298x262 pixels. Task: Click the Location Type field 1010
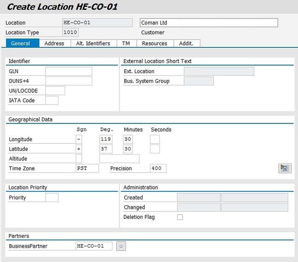70,32
